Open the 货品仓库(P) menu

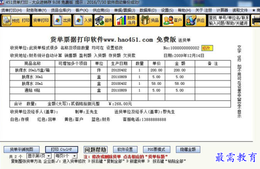click(x=61, y=10)
